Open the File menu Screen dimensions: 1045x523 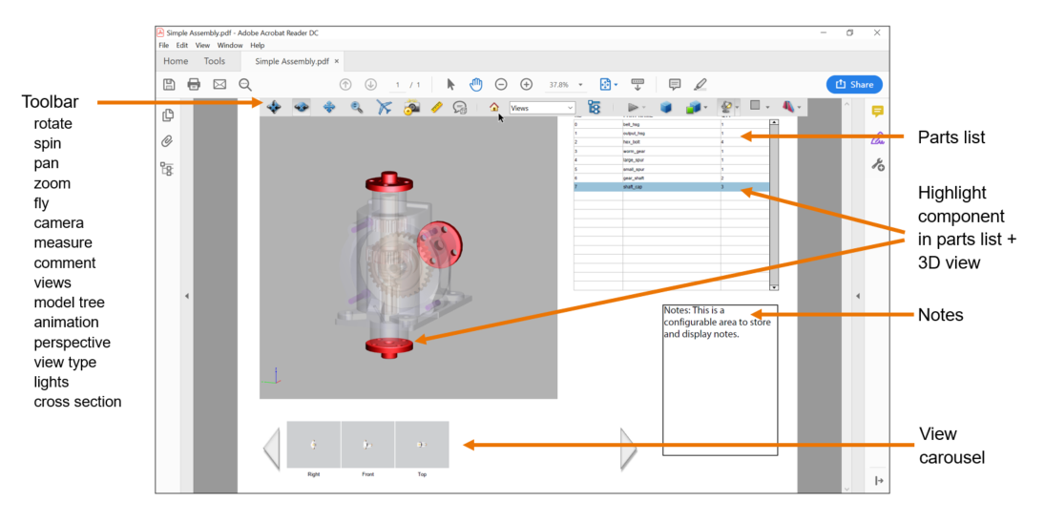click(x=164, y=45)
